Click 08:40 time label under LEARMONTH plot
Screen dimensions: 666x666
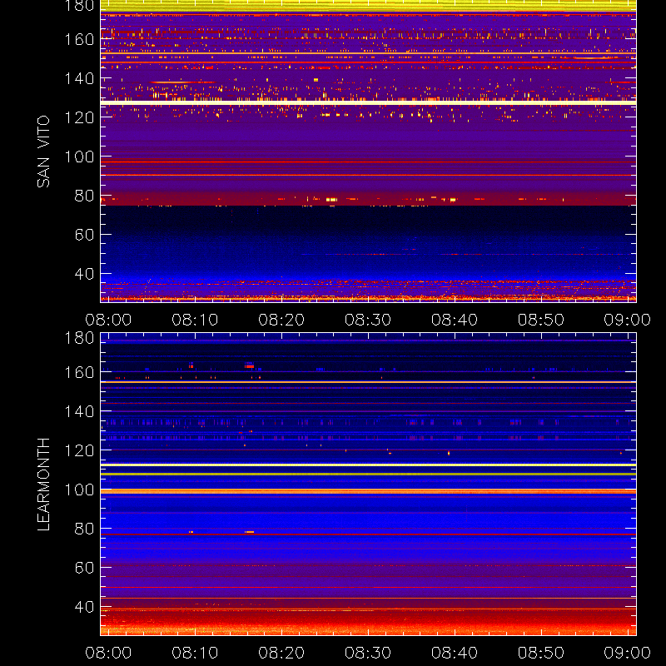455,653
